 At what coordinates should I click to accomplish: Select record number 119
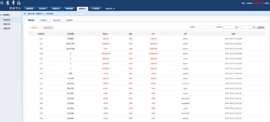click(x=41, y=54)
